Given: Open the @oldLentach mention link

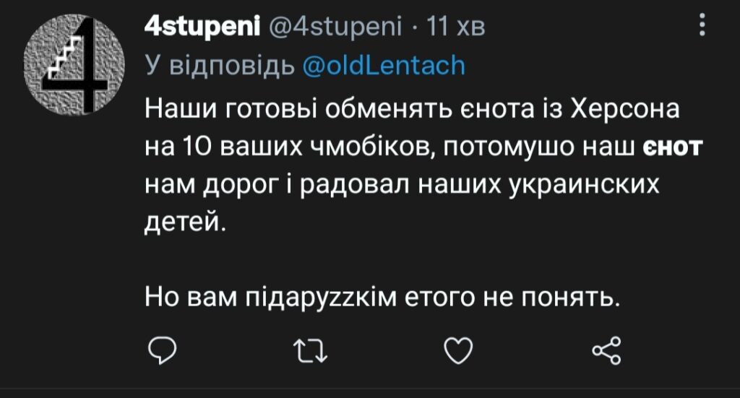Looking at the screenshot, I should [382, 66].
